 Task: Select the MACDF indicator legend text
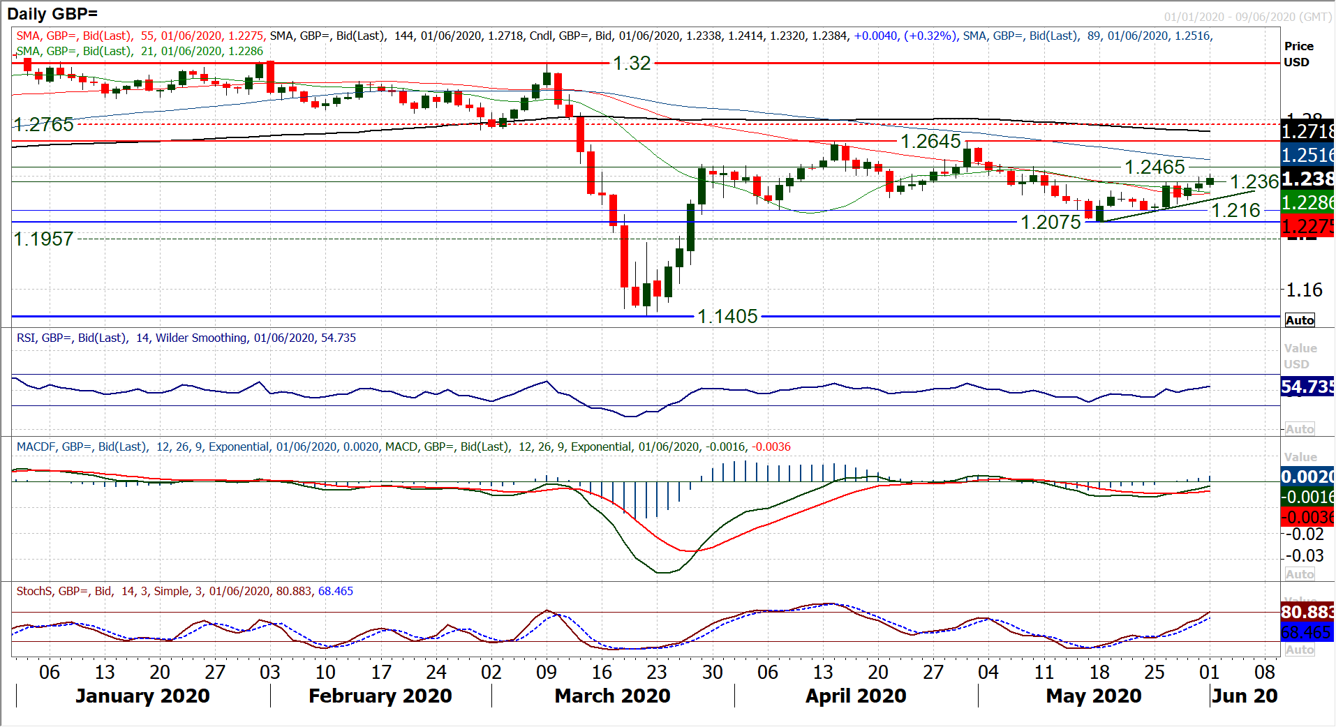pyautogui.click(x=403, y=447)
